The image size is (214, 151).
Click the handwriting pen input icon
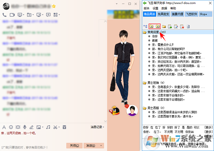pyautogui.click(x=31, y=127)
